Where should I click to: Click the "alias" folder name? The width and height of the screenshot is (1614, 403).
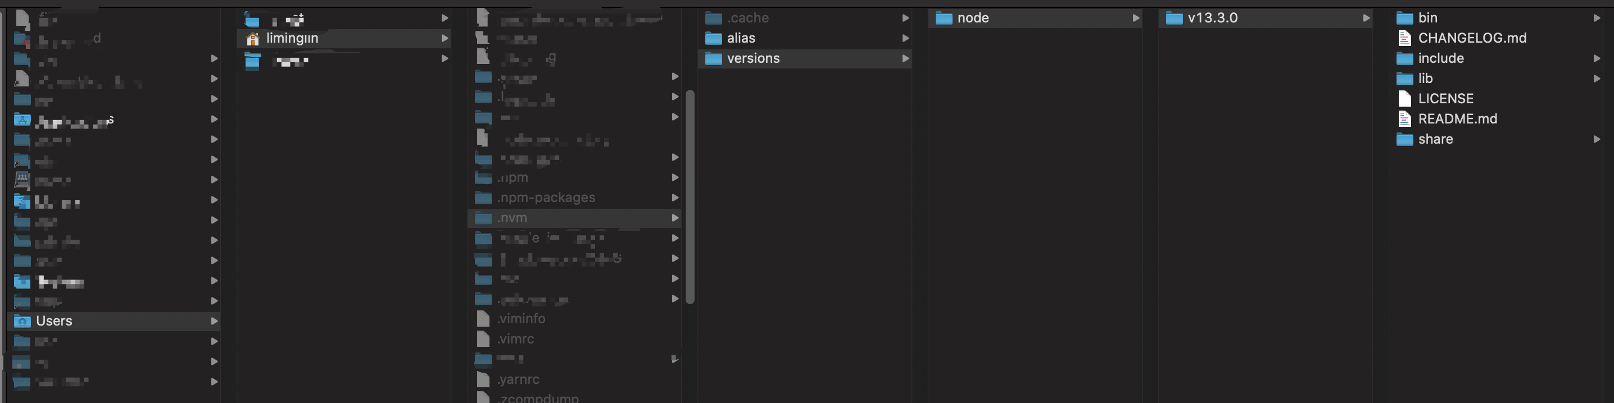741,38
